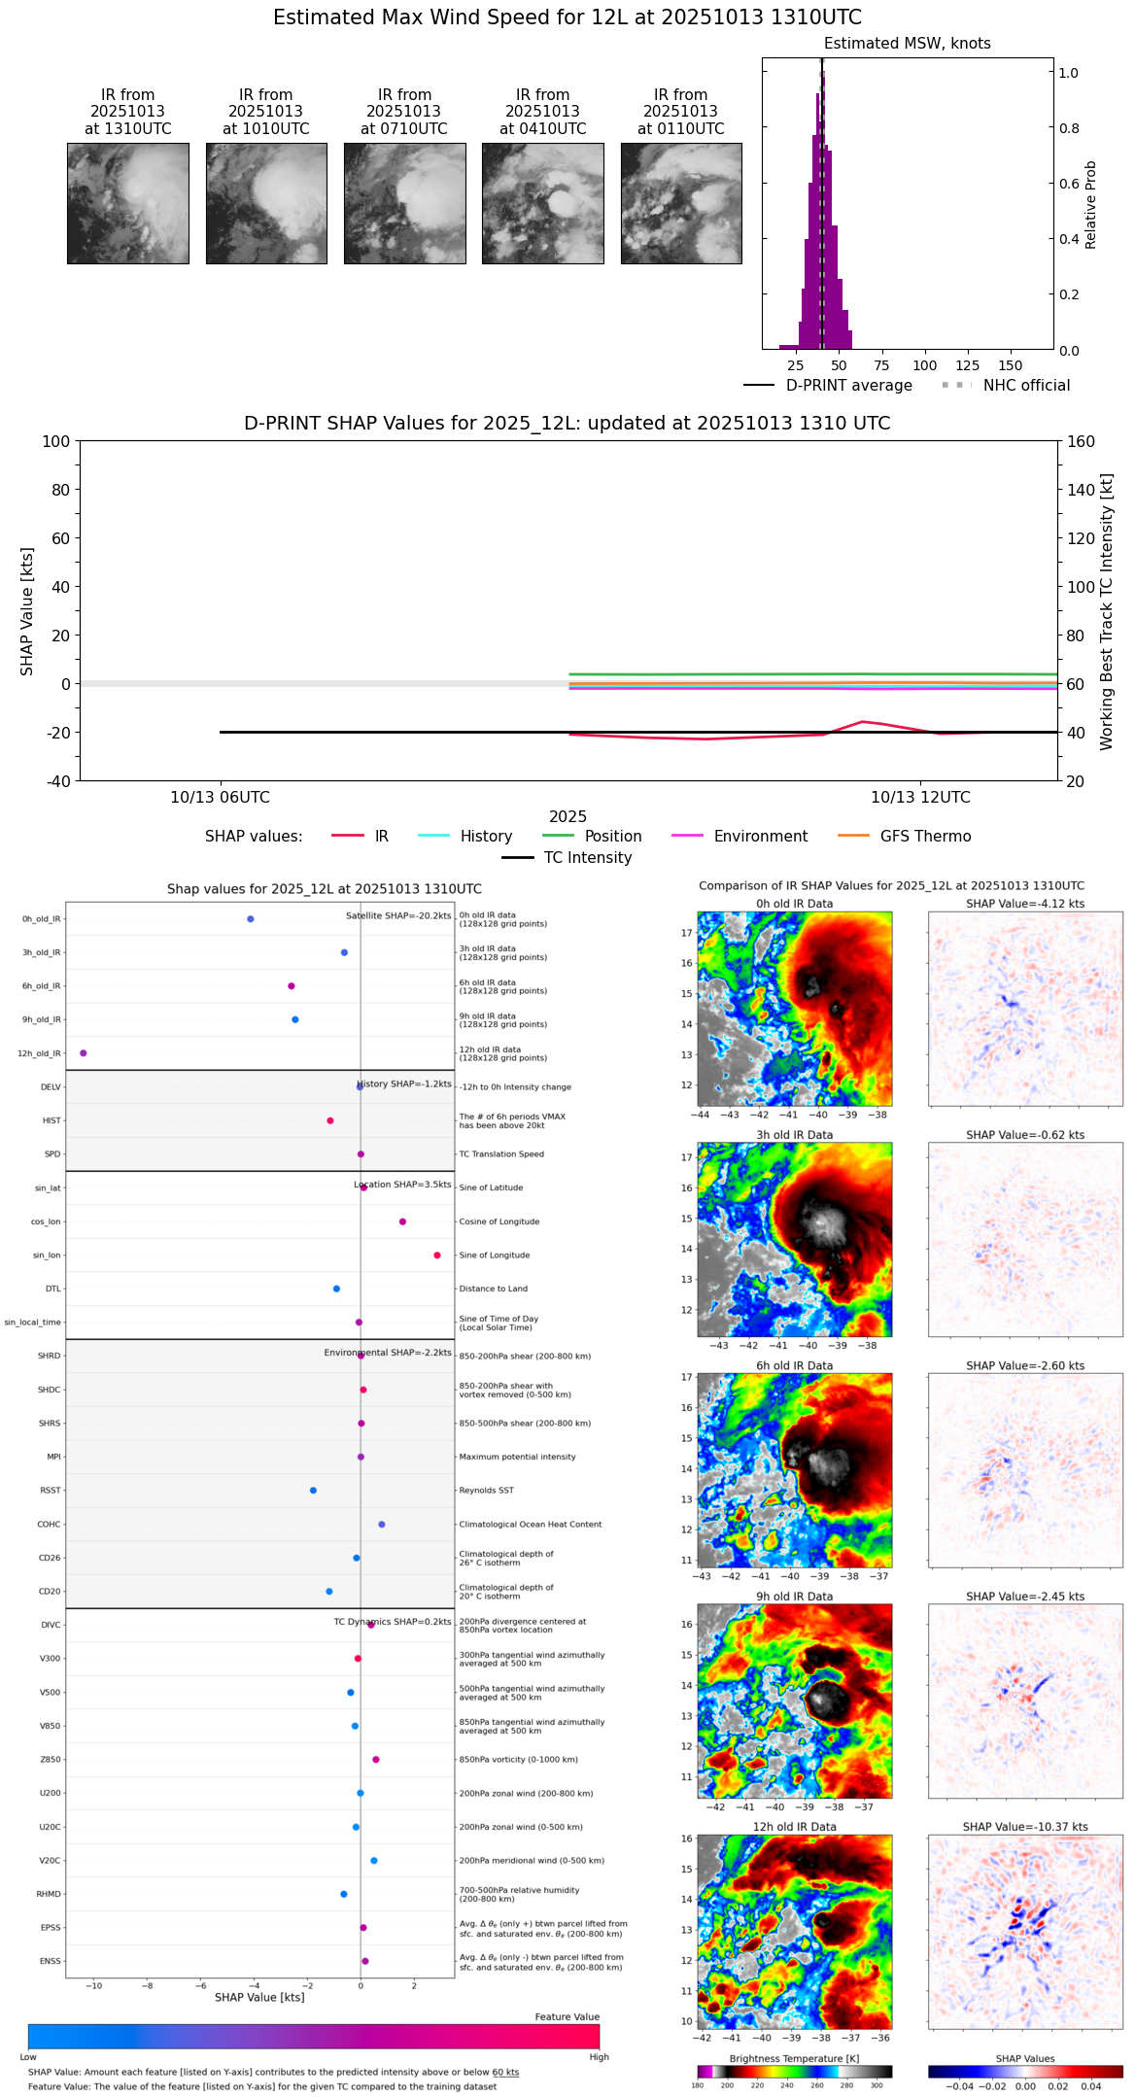This screenshot has width=1135, height=2097.
Task: Click the Environment legend magenta line marker
Action: coord(687,836)
